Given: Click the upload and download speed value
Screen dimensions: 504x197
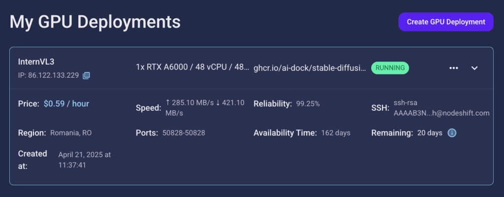Looking at the screenshot, I should (205, 108).
